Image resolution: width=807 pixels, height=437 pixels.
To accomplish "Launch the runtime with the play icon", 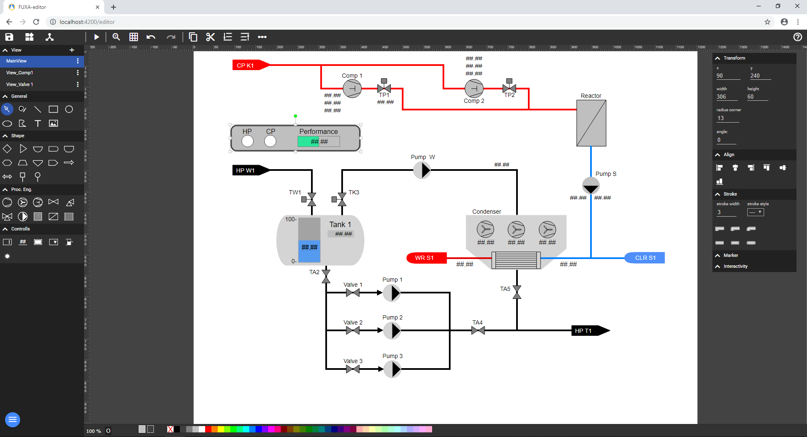I will click(x=96, y=37).
